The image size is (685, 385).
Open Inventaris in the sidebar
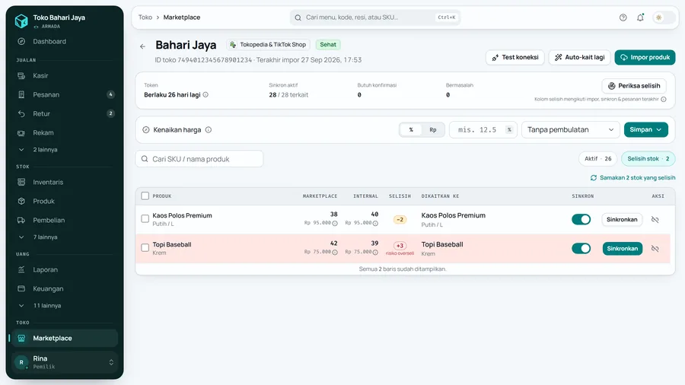[x=65, y=182]
